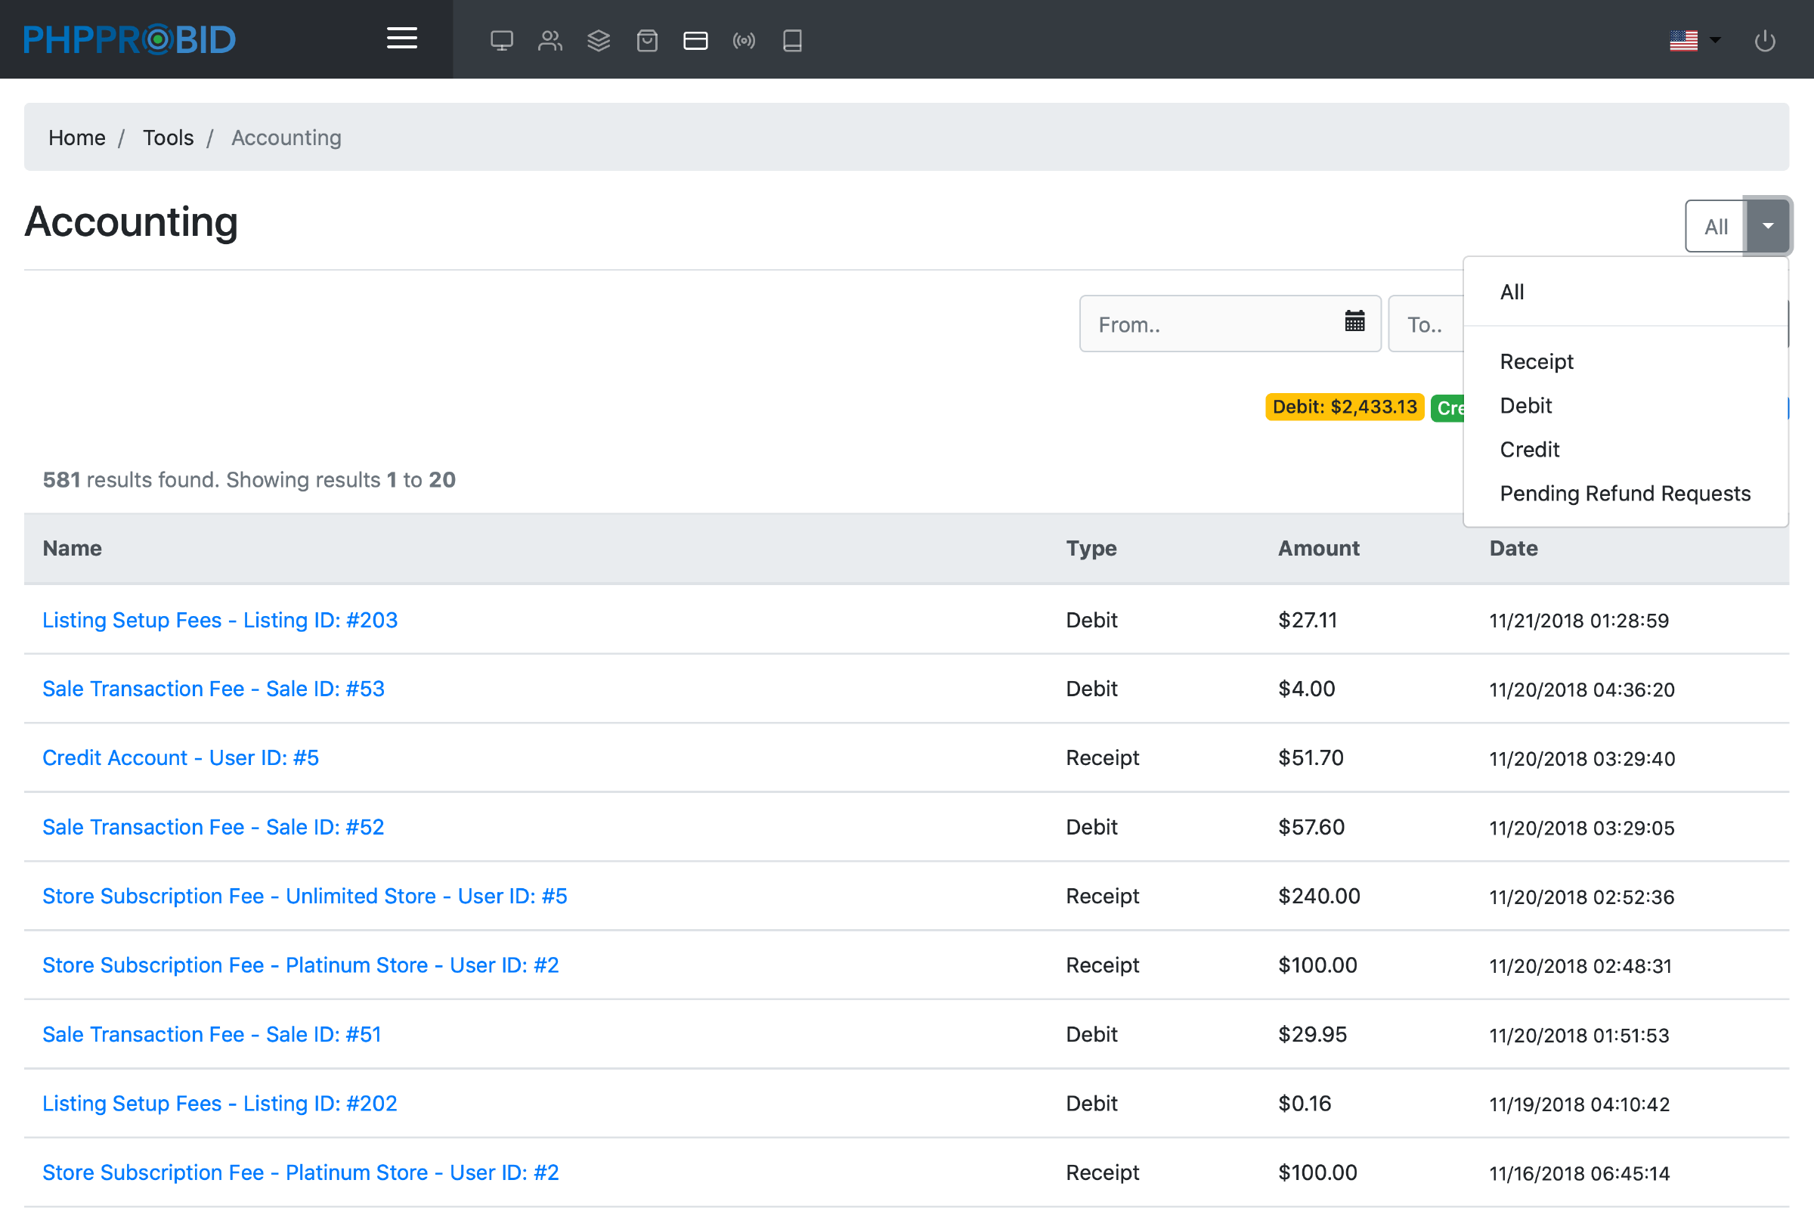The image size is (1814, 1211).
Task: Click the hamburger menu icon
Action: (401, 39)
